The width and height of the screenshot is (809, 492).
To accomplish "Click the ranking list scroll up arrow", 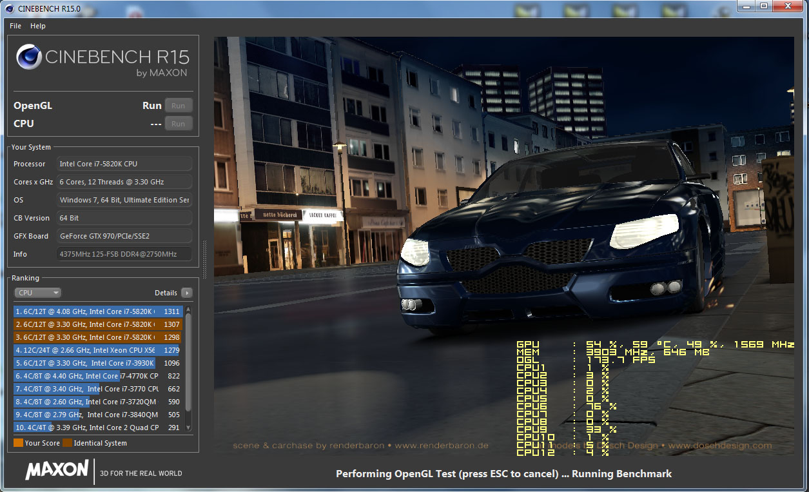I will tap(188, 309).
